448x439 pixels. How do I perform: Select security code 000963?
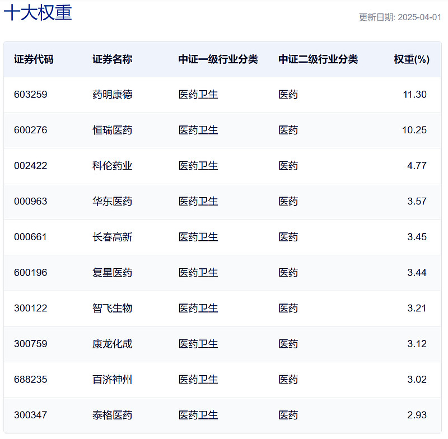31,202
